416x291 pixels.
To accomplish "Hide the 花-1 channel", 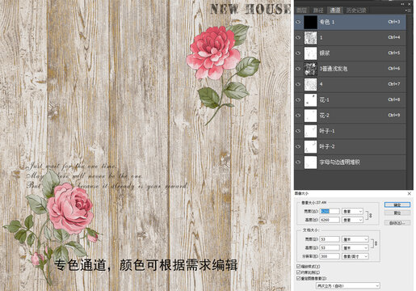I will coord(298,100).
